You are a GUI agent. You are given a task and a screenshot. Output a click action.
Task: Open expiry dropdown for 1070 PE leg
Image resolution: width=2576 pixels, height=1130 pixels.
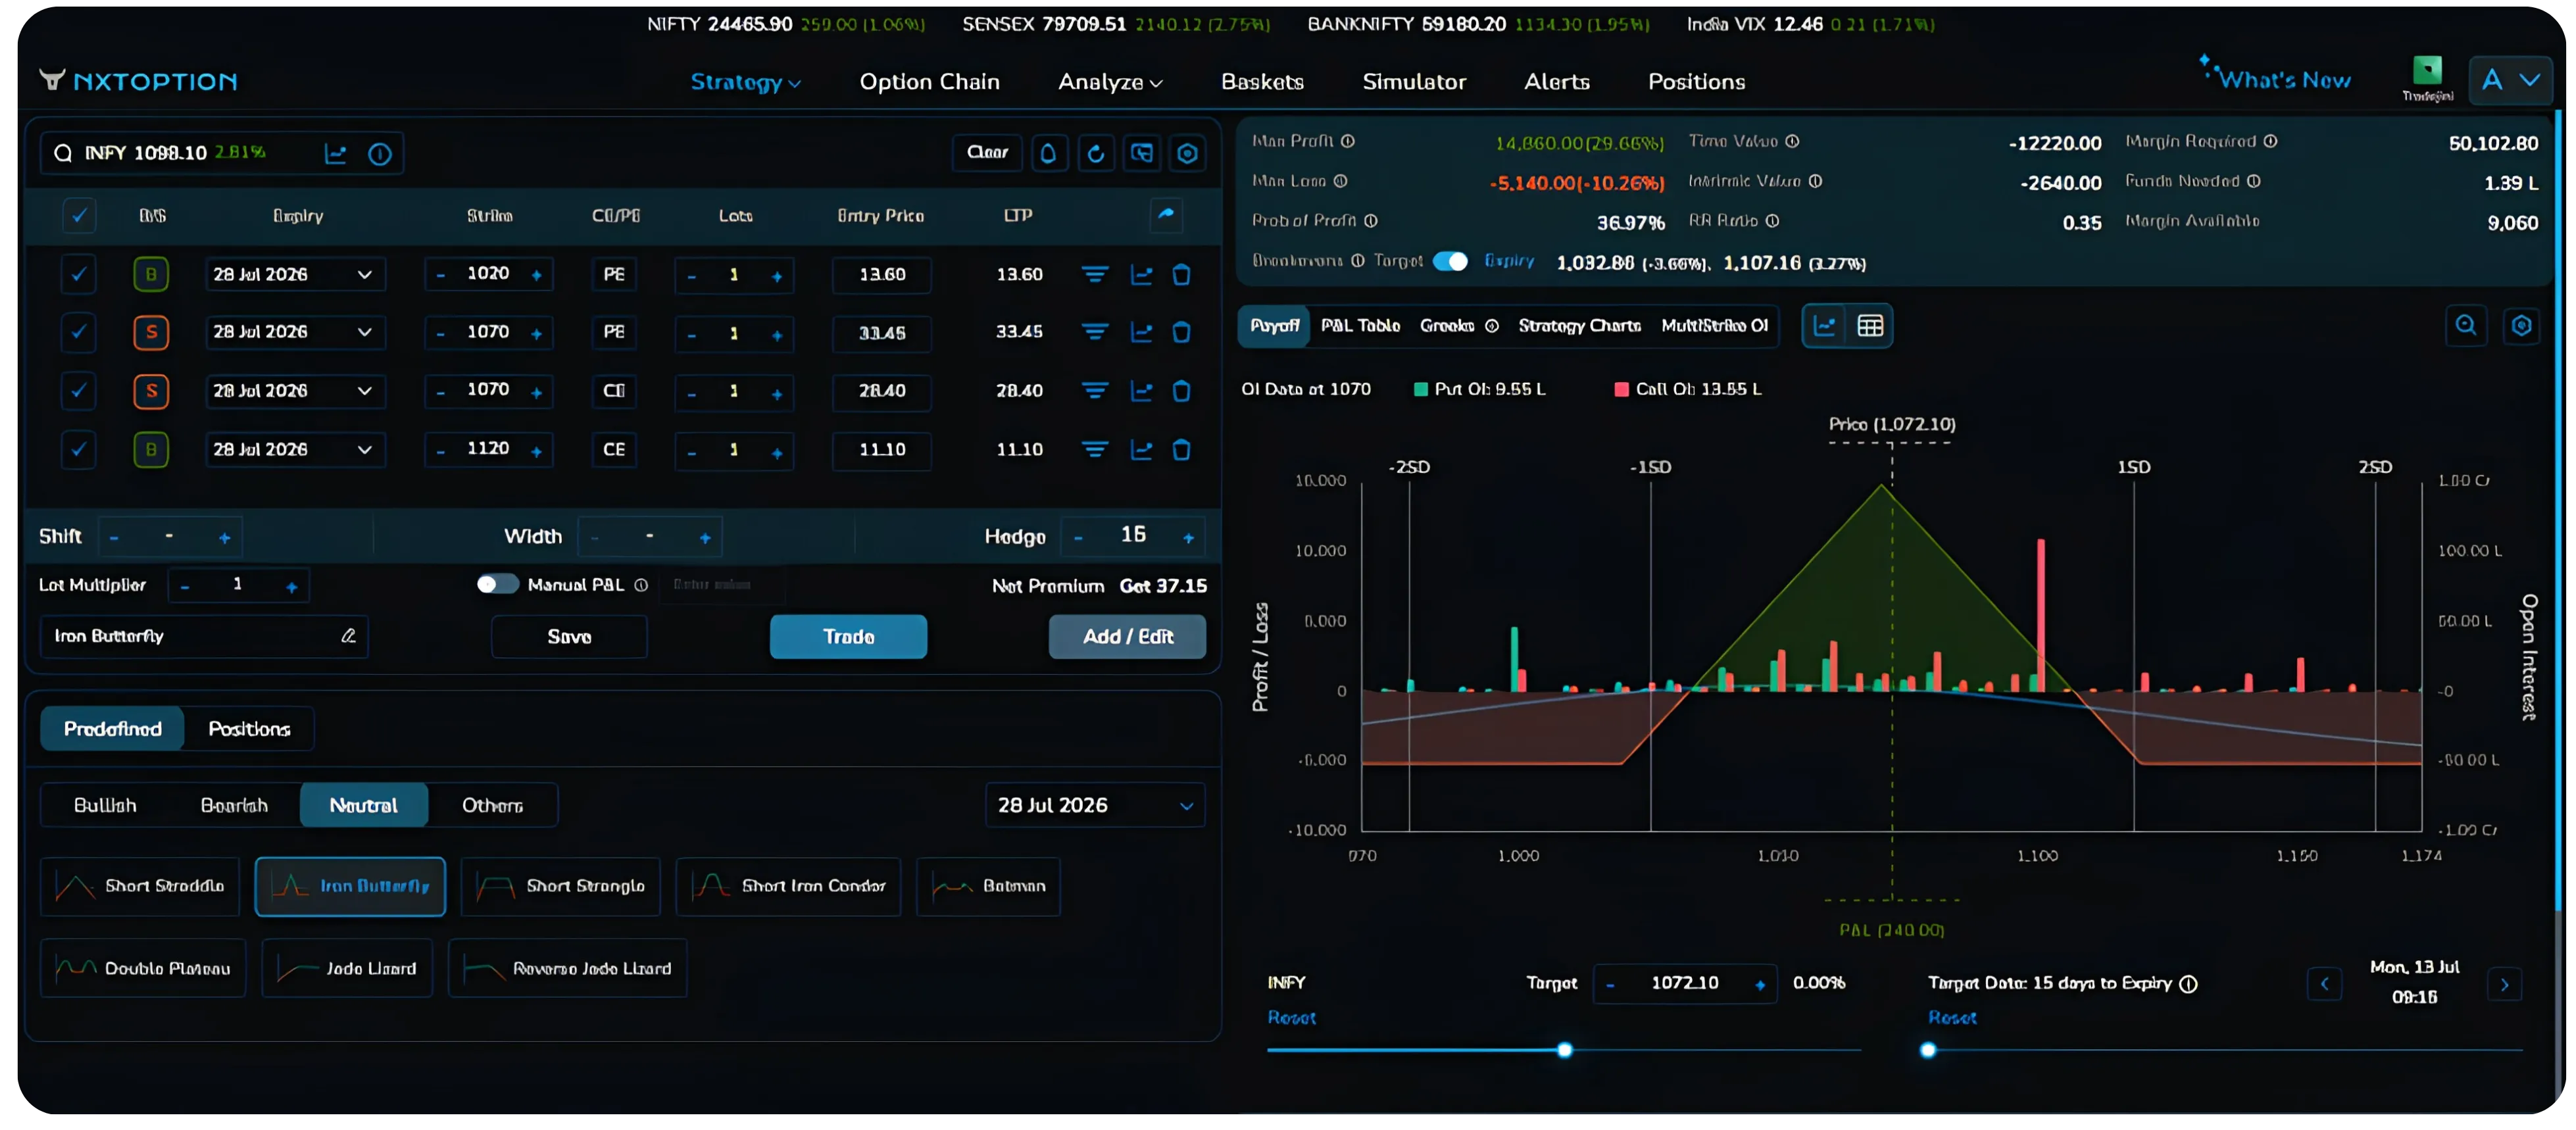295,332
